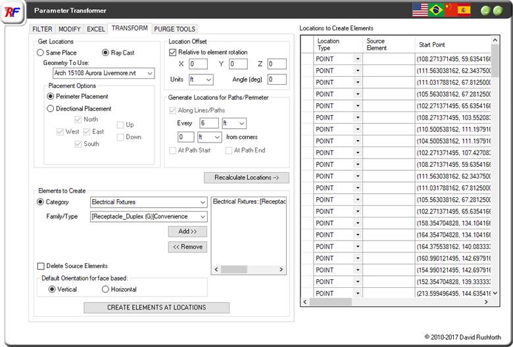The height and width of the screenshot is (347, 513).
Task: Switch to the PURGE TOOLS tab
Action: (174, 29)
